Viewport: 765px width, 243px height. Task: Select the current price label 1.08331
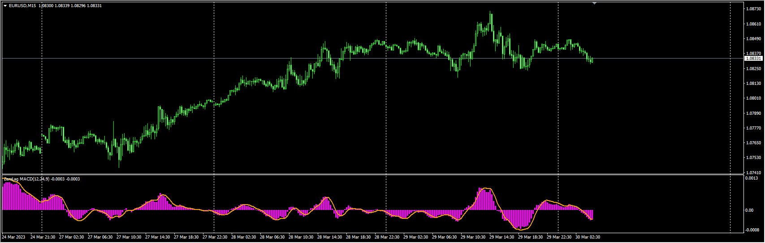(753, 59)
